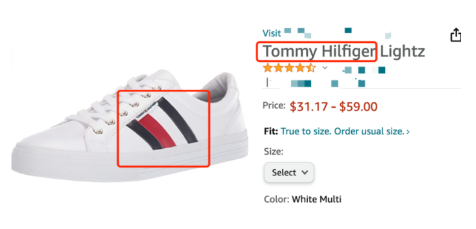Expand the chevron beside the star rating
This screenshot has width=476, height=229.
point(325,67)
